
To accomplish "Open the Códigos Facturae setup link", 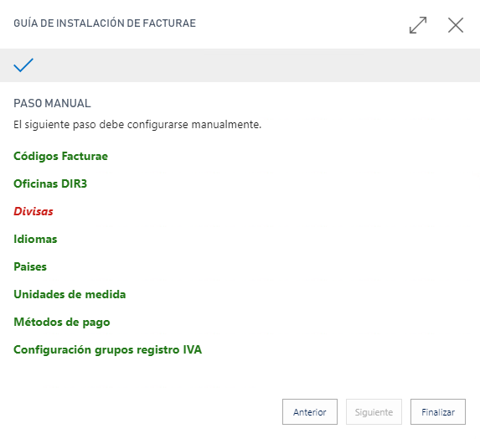I will click(x=60, y=156).
